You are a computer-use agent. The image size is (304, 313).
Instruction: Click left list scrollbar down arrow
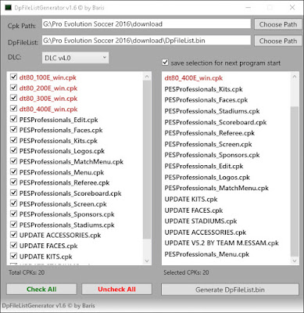point(147,261)
